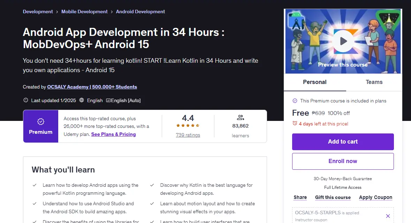Click the Share button

coord(300,197)
